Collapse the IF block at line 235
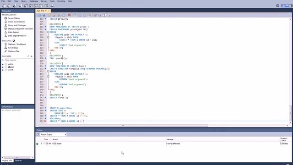The image size is (293, 165). coord(48,77)
